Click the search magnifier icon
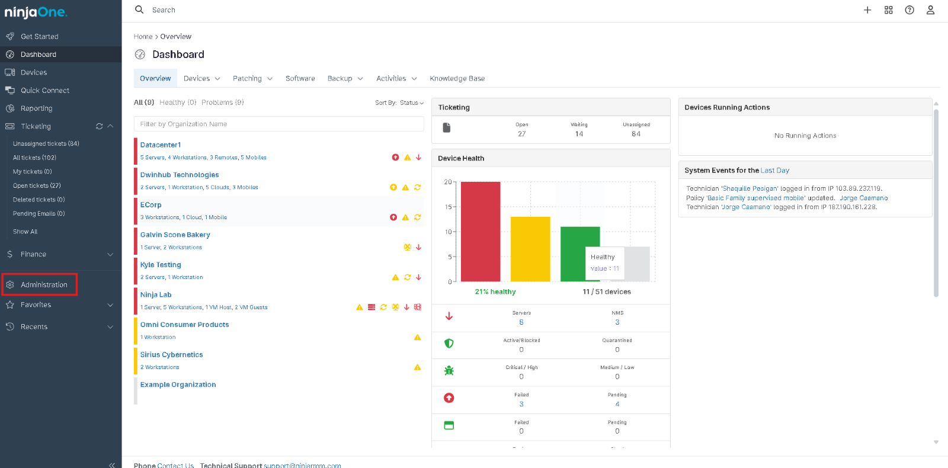The height and width of the screenshot is (468, 948). tap(139, 9)
